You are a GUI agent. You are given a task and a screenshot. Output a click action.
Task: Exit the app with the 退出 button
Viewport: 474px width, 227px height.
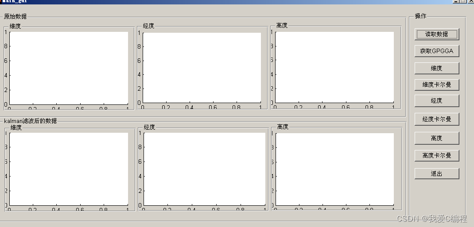(x=436, y=173)
